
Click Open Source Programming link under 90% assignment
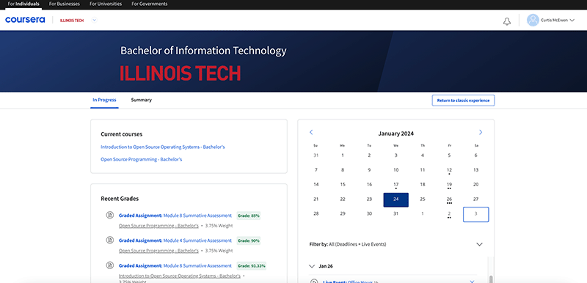coord(158,251)
